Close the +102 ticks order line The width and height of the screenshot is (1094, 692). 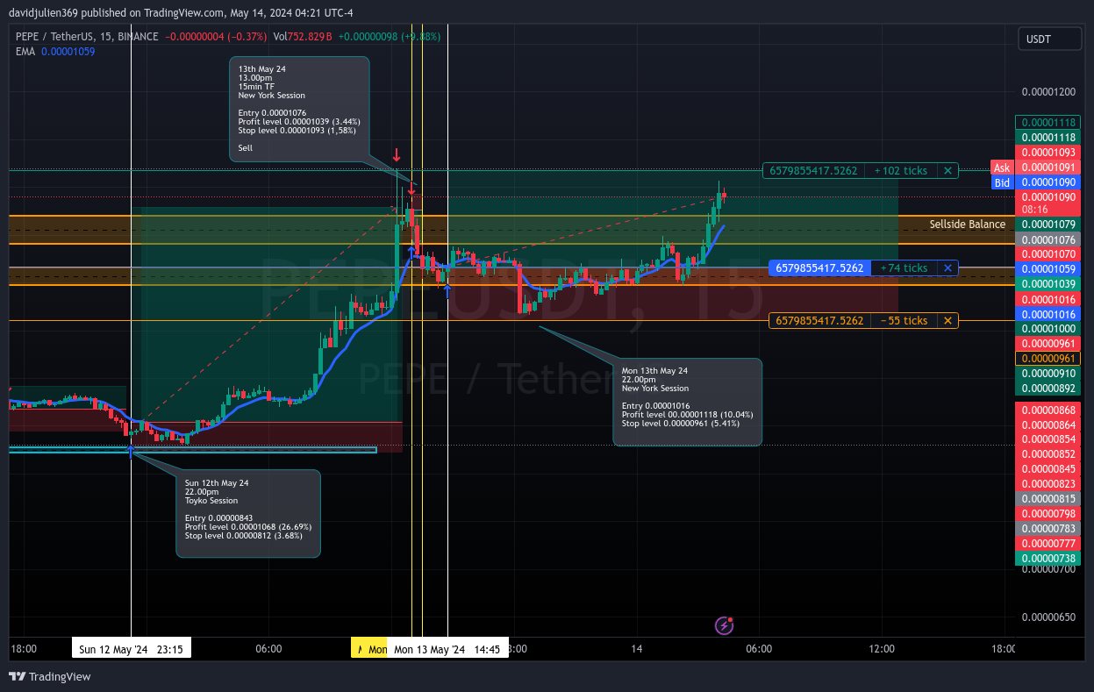pos(947,171)
